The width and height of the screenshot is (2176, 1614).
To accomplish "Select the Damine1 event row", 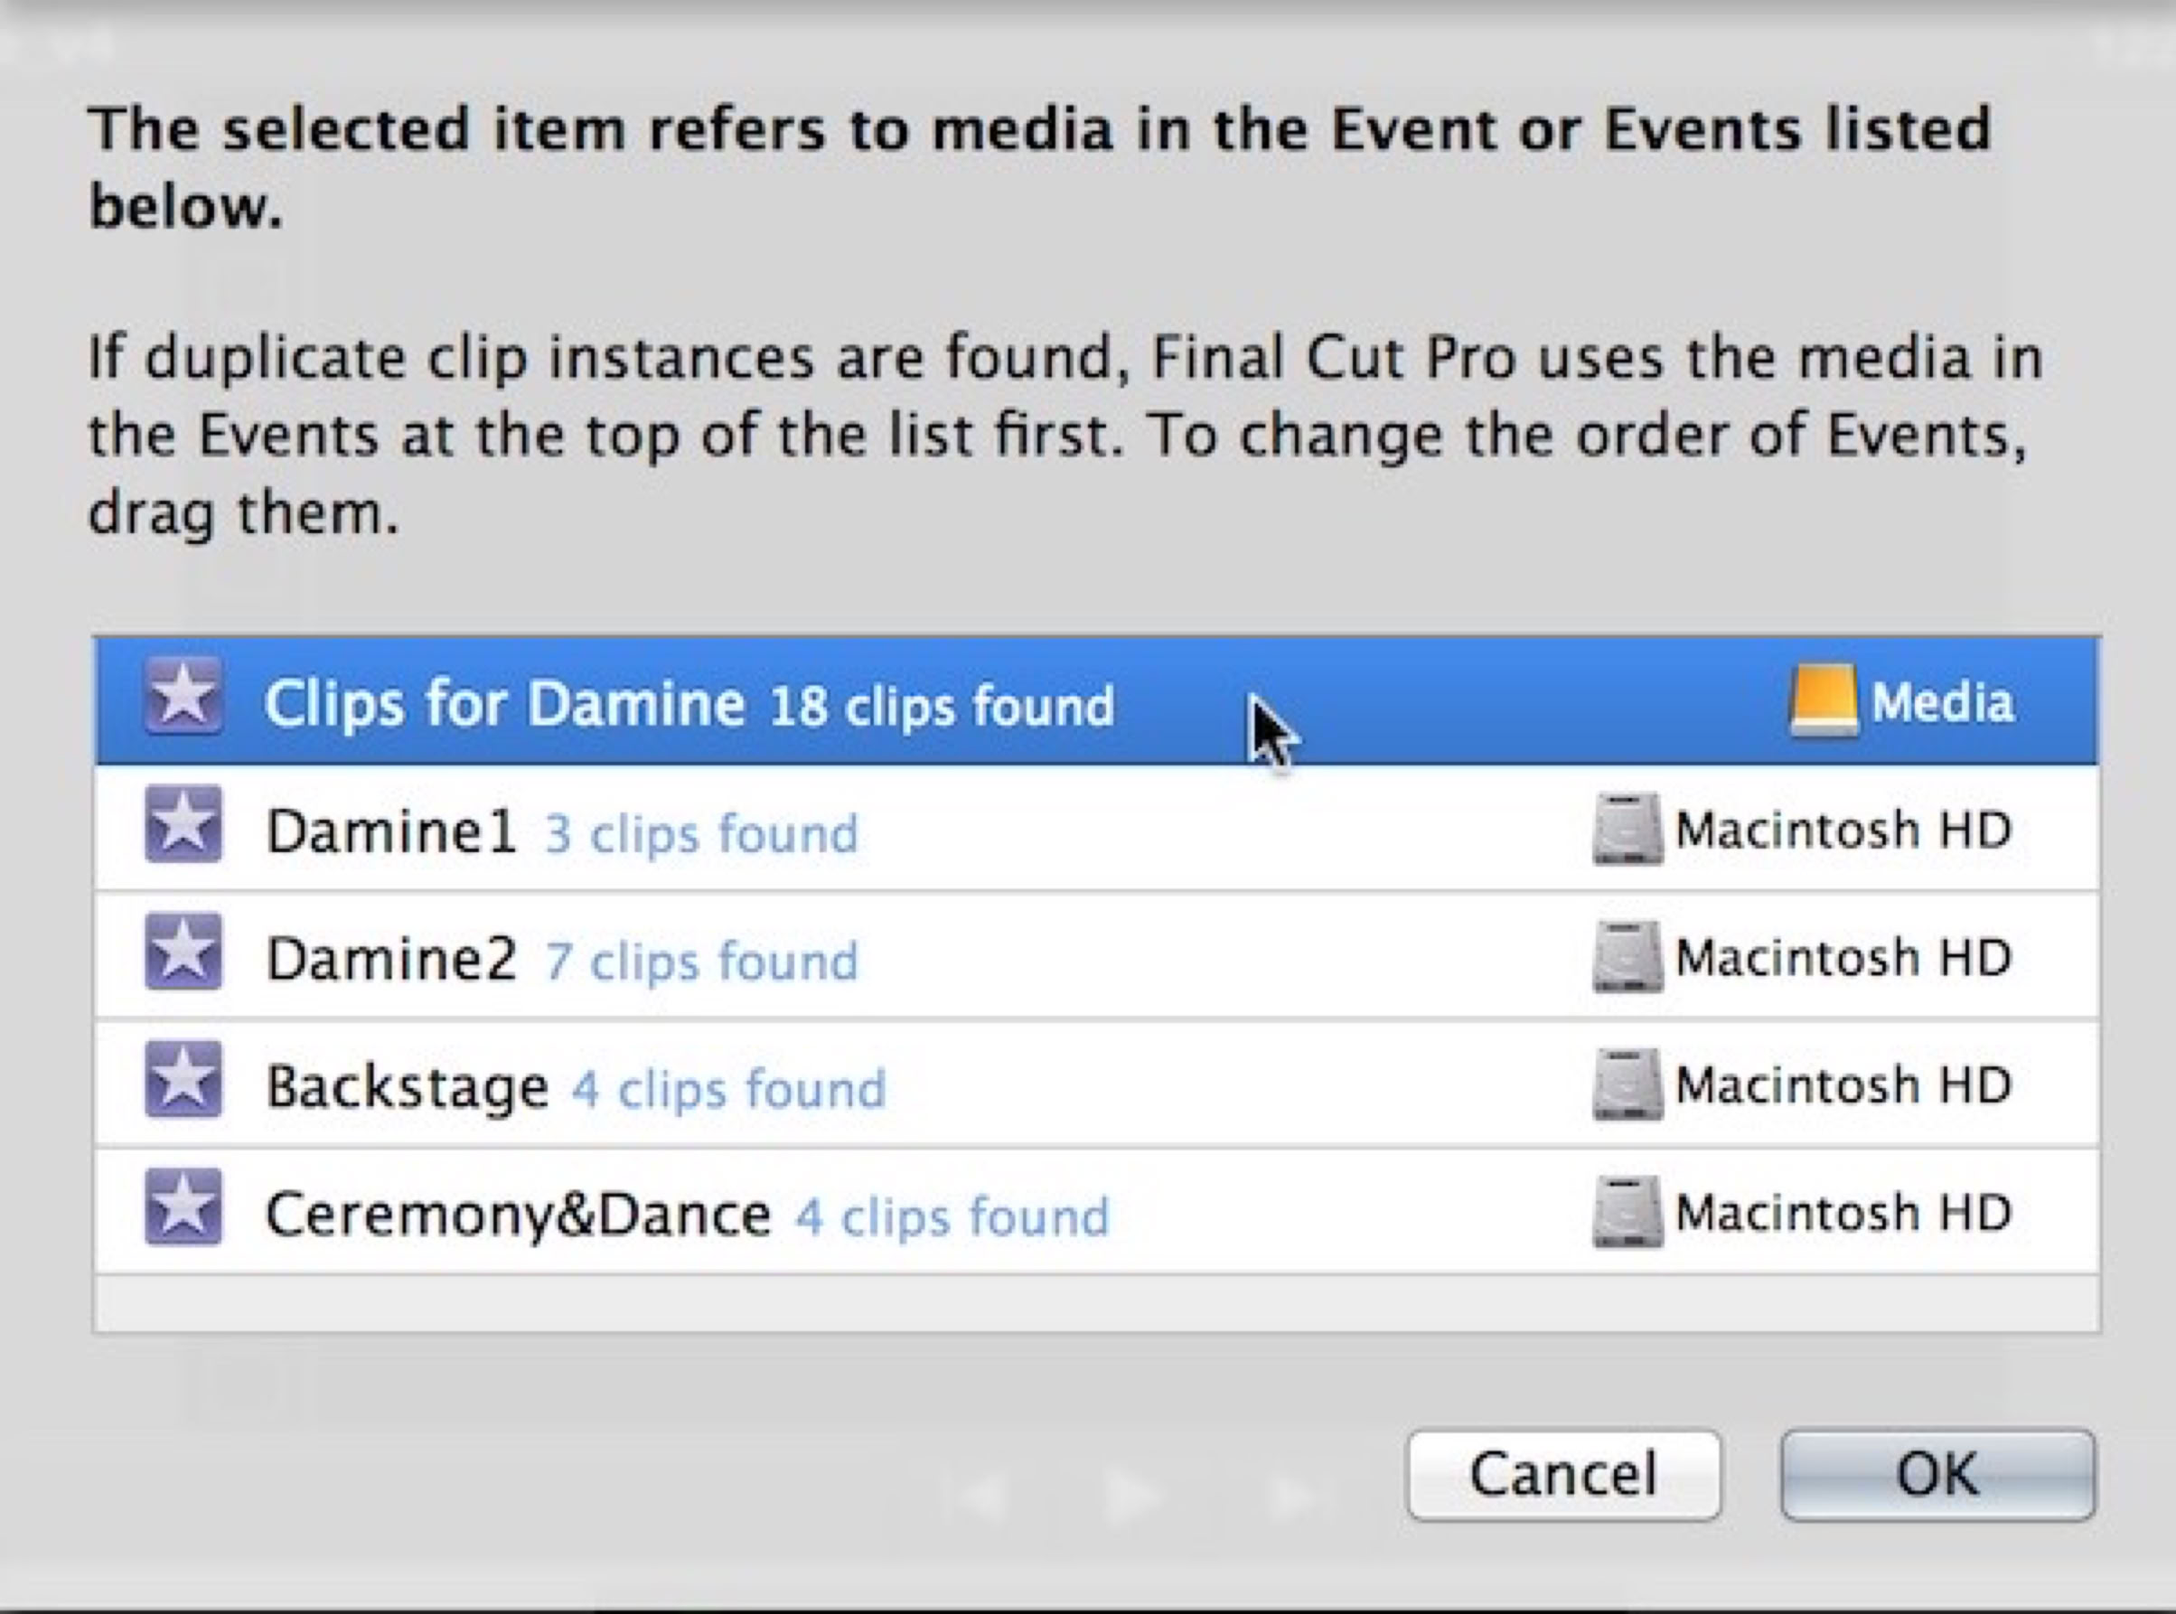I will [390, 830].
